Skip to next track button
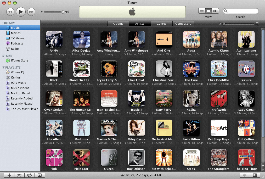Screen dimensions: 265x179 pos(31,12)
